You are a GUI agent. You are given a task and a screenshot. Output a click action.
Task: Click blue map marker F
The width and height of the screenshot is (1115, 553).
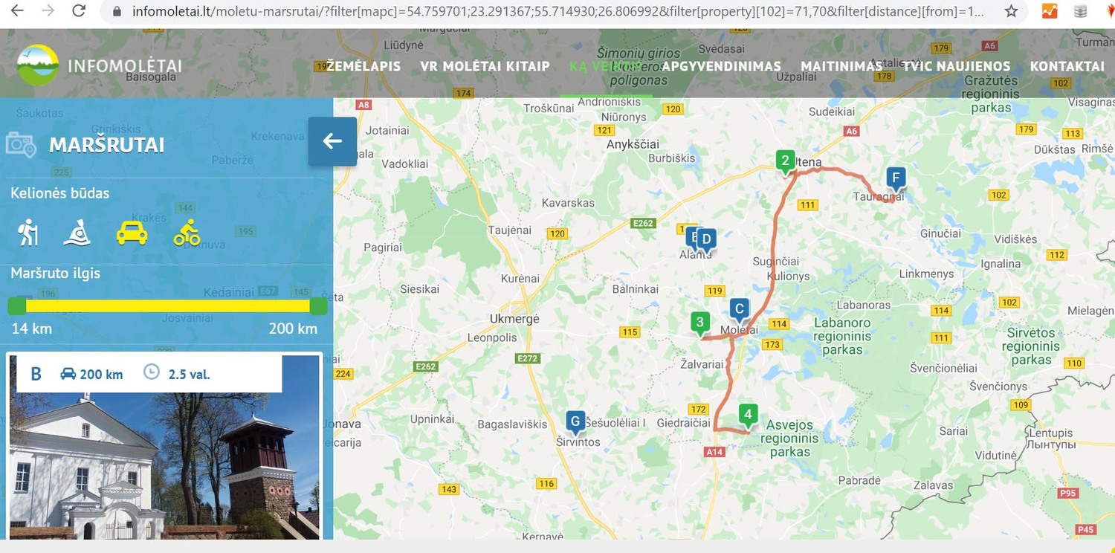coord(896,178)
